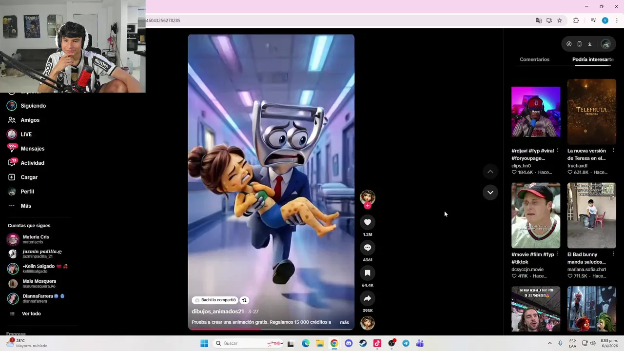Image resolution: width=624 pixels, height=351 pixels.
Task: Click the video progress bar
Action: coord(271,329)
